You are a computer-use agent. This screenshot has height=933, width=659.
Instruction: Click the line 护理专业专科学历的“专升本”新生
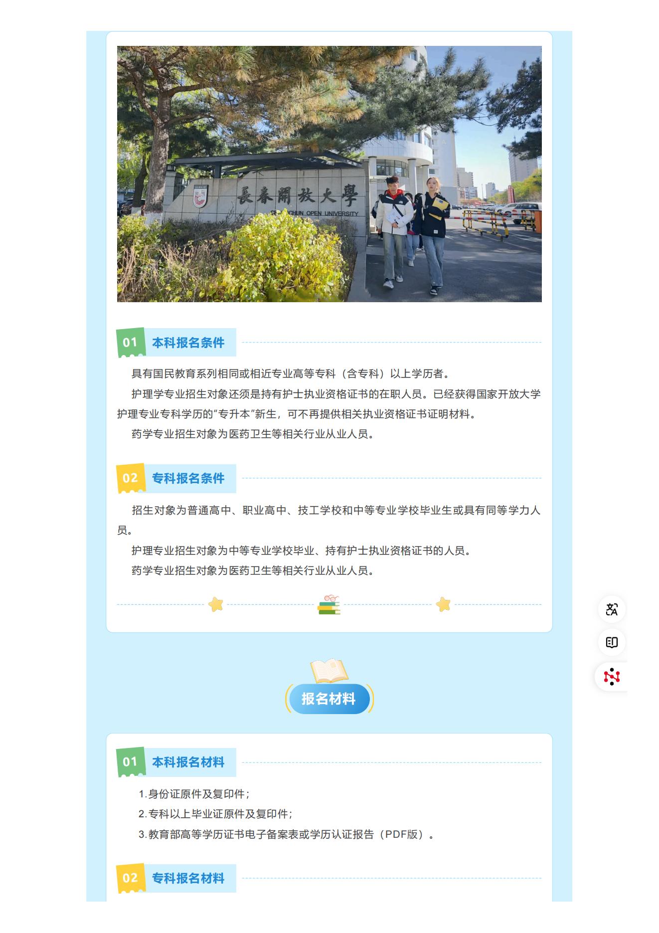297,414
